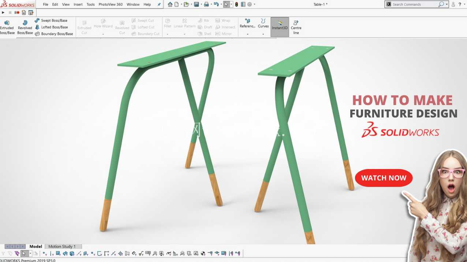Select Boundary Boss/Base feature
This screenshot has width=467, height=262.
tap(54, 34)
